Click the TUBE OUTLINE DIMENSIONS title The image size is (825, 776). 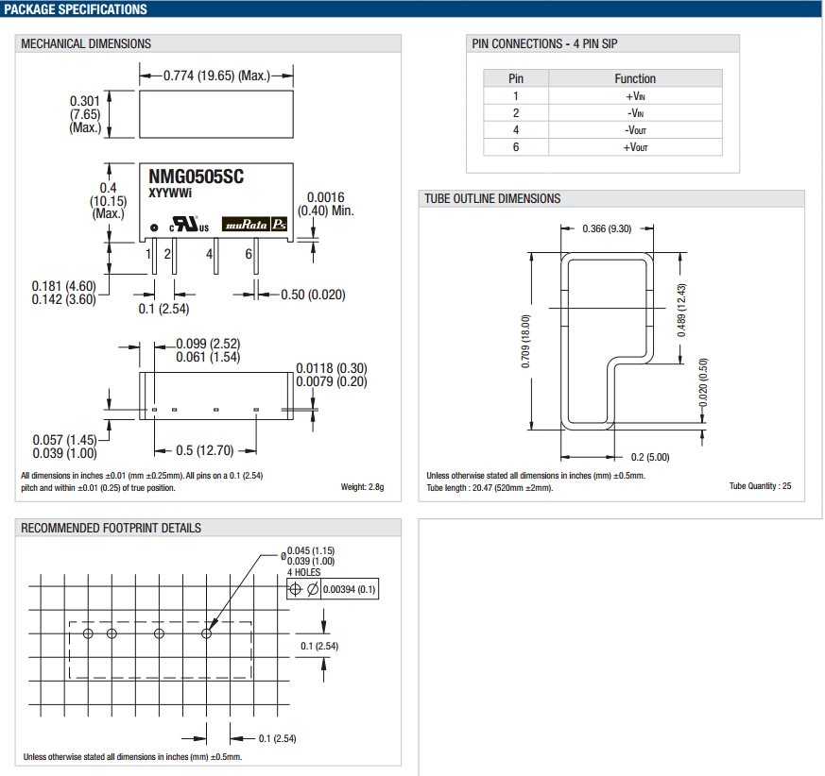point(492,198)
